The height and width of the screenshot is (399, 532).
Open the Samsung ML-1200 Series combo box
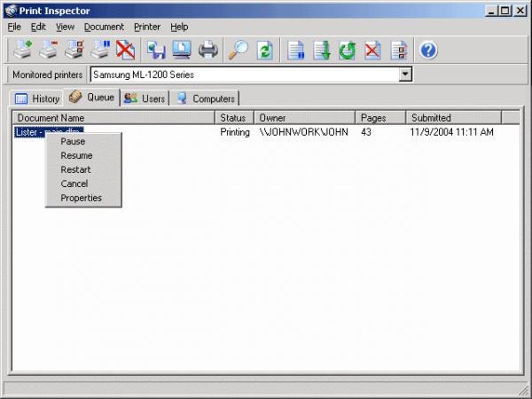click(251, 74)
